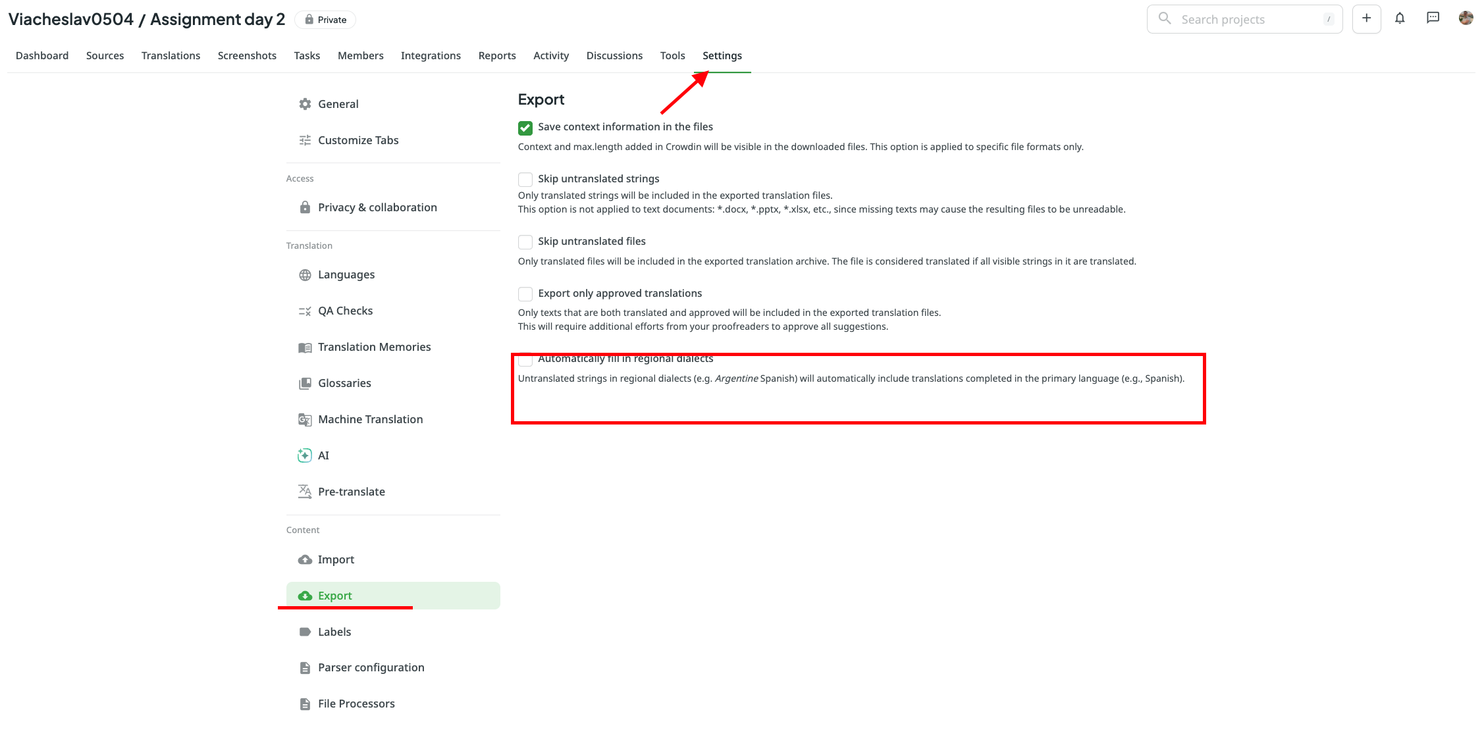Image resolution: width=1484 pixels, height=747 pixels.
Task: Click the Glossaries sidebar icon
Action: [x=305, y=384]
